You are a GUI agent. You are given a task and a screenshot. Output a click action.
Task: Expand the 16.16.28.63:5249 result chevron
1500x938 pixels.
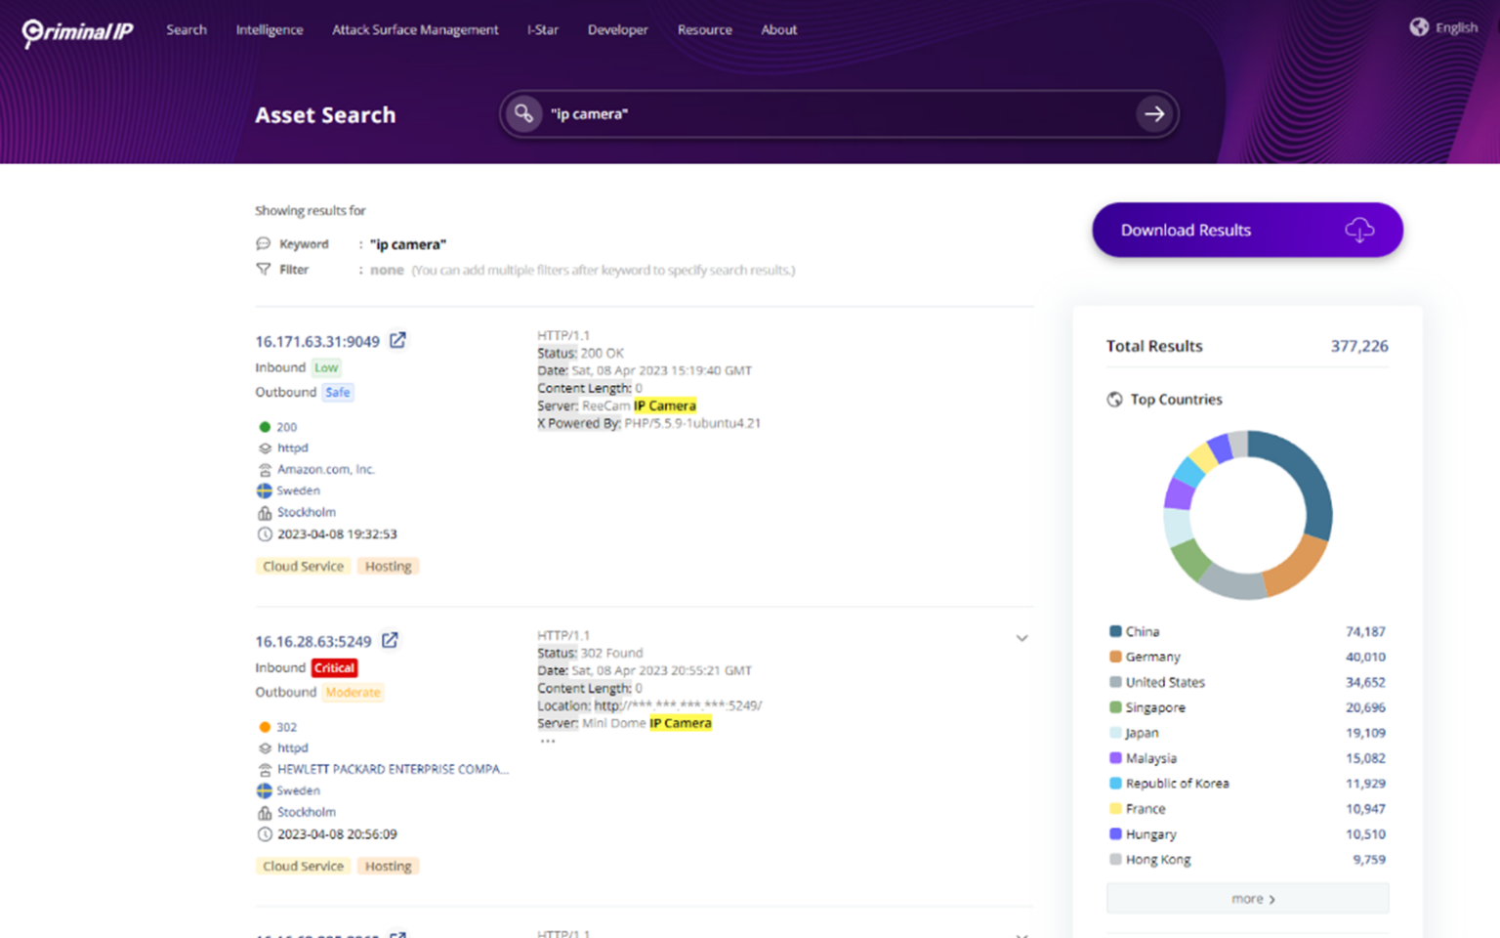[x=1022, y=637]
